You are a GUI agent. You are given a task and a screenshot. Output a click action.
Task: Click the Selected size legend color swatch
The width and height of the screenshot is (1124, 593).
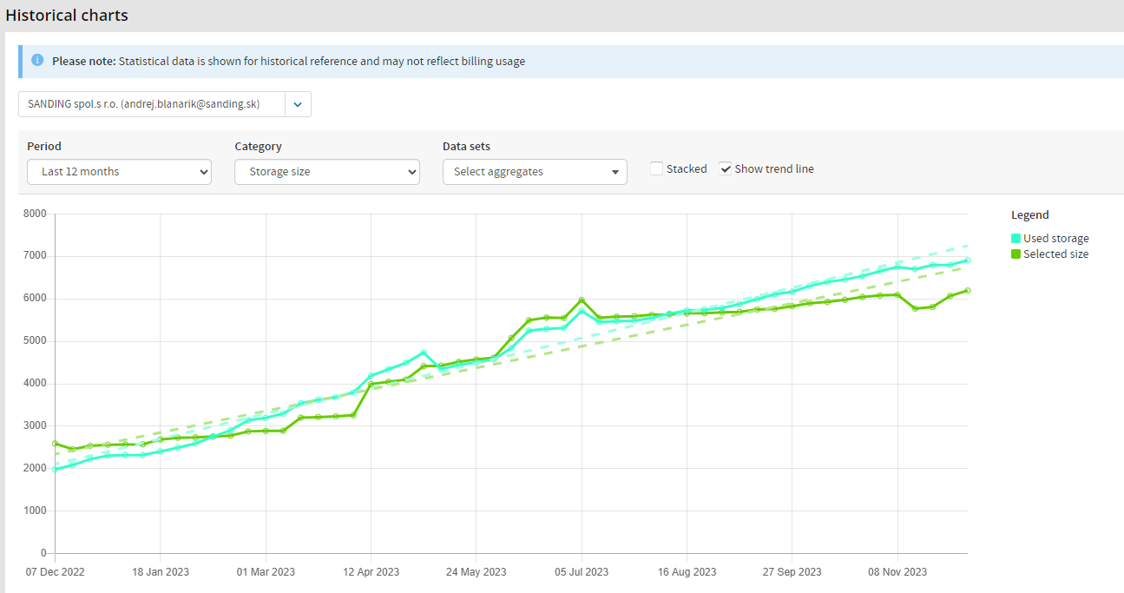click(x=1016, y=254)
